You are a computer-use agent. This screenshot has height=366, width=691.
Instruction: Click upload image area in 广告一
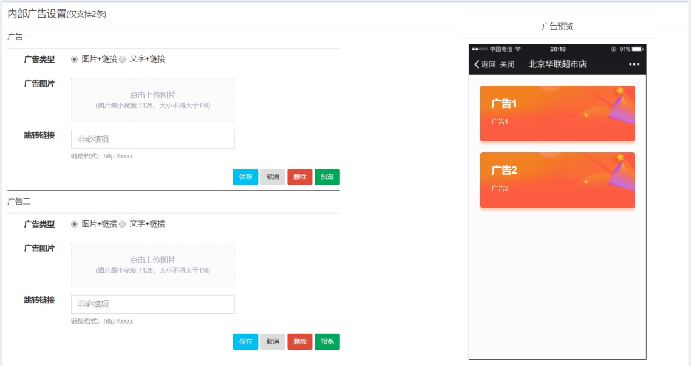pyautogui.click(x=153, y=100)
